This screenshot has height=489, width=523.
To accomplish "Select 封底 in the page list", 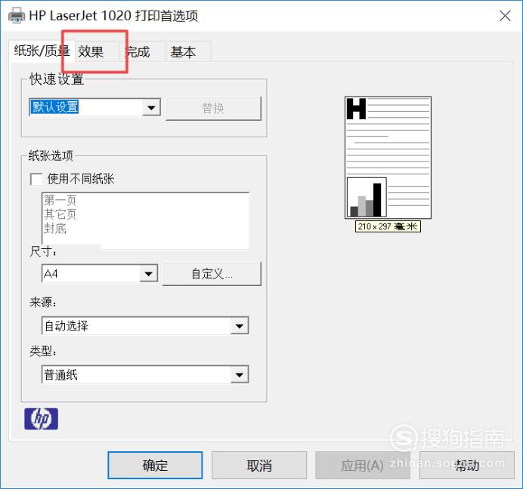I will pyautogui.click(x=55, y=229).
